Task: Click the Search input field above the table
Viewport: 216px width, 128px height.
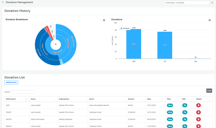Action: tap(23, 92)
